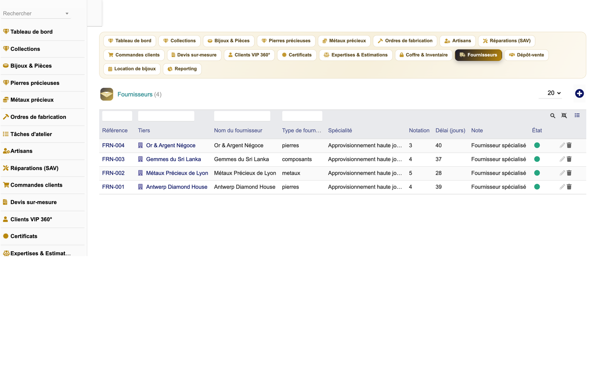The width and height of the screenshot is (599, 370).
Task: Open supplier reference FRN-004 link
Action: click(x=113, y=145)
